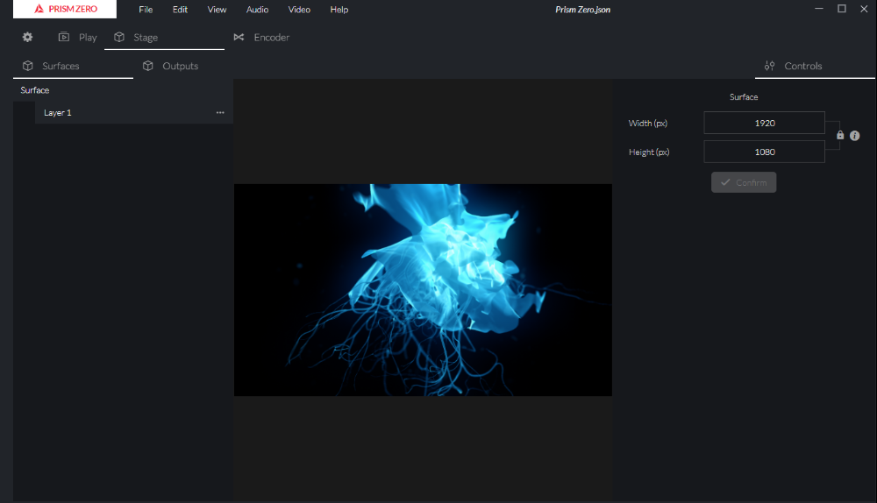Open Layer 1 options ellipsis menu
877x503 pixels.
click(220, 113)
